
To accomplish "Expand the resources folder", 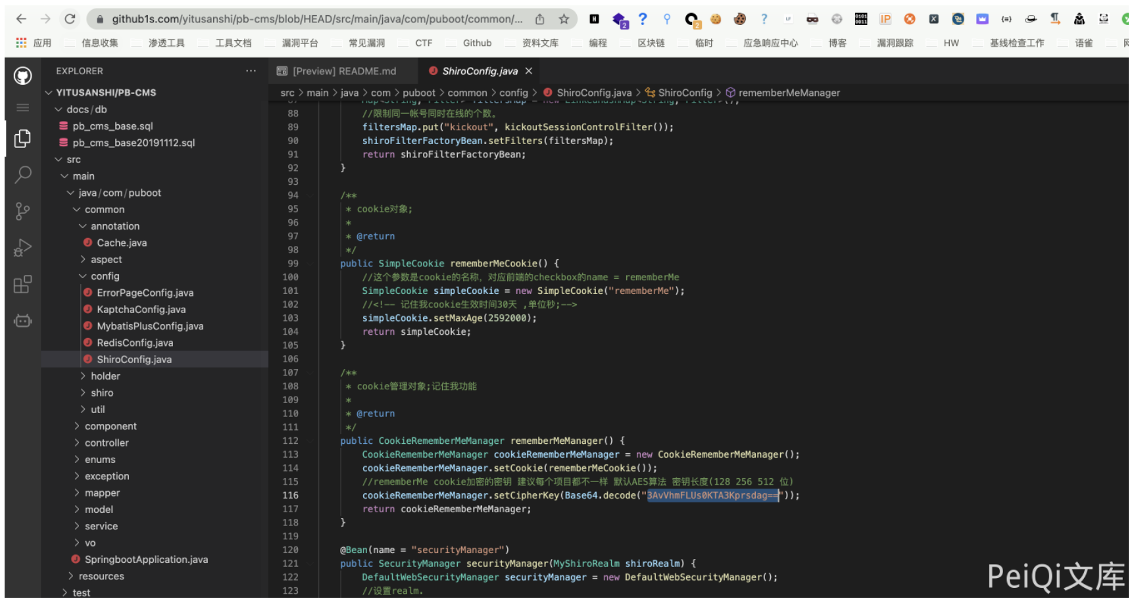I will pyautogui.click(x=101, y=577).
